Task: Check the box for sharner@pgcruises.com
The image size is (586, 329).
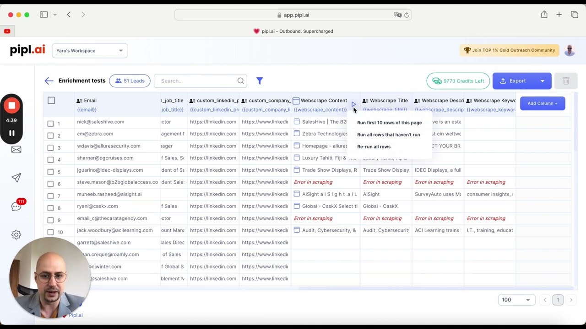Action: (50, 160)
